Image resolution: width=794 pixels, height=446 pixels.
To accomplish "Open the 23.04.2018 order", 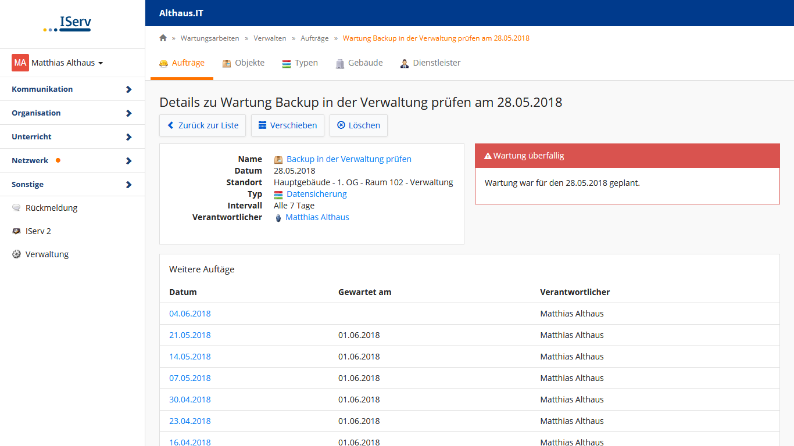I will point(190,421).
